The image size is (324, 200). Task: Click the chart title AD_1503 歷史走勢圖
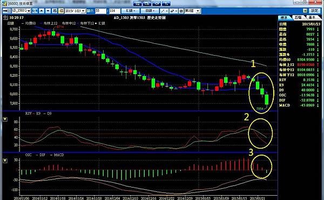(140, 18)
